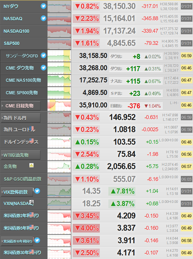Viewport: 193px width, 259px height.
Task: Expand the CME 日経先物 button
Action: [x=21, y=106]
